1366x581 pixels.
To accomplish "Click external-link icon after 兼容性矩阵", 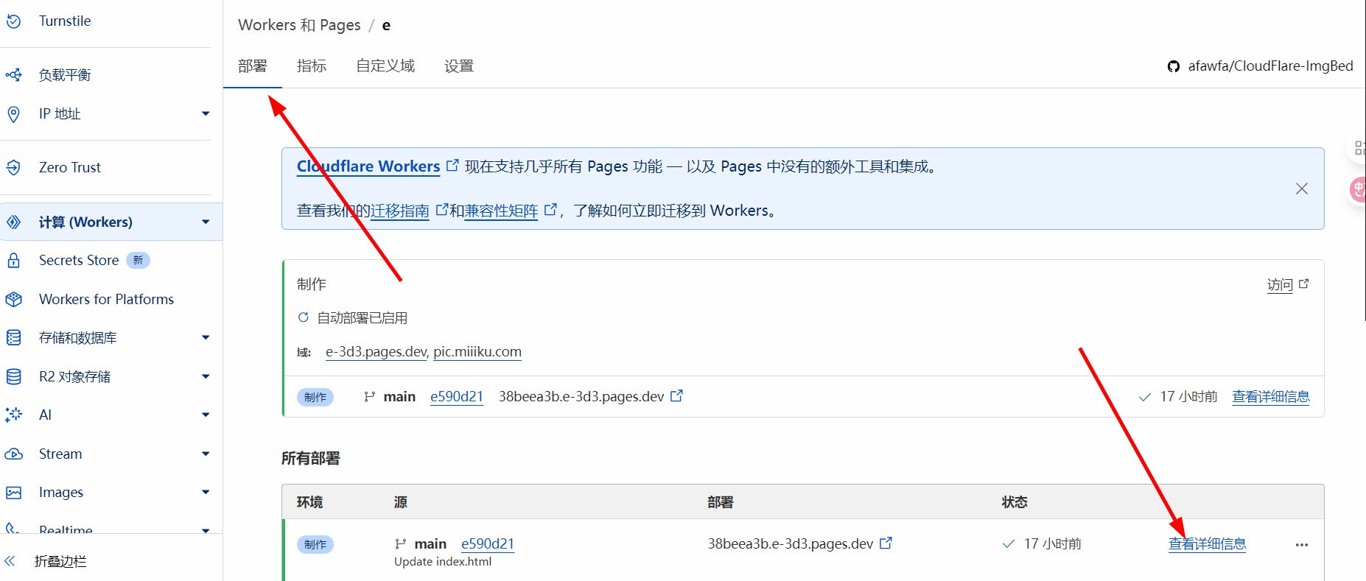I will tap(550, 210).
